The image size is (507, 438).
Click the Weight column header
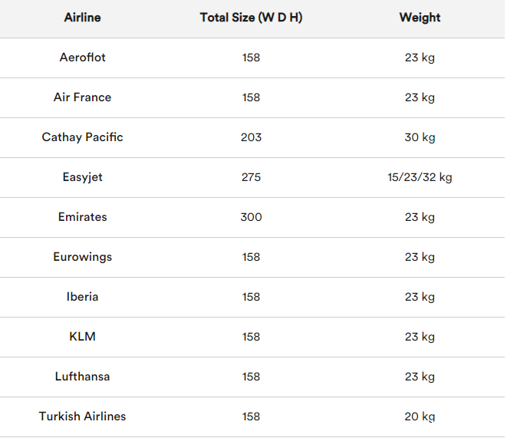pyautogui.click(x=420, y=18)
